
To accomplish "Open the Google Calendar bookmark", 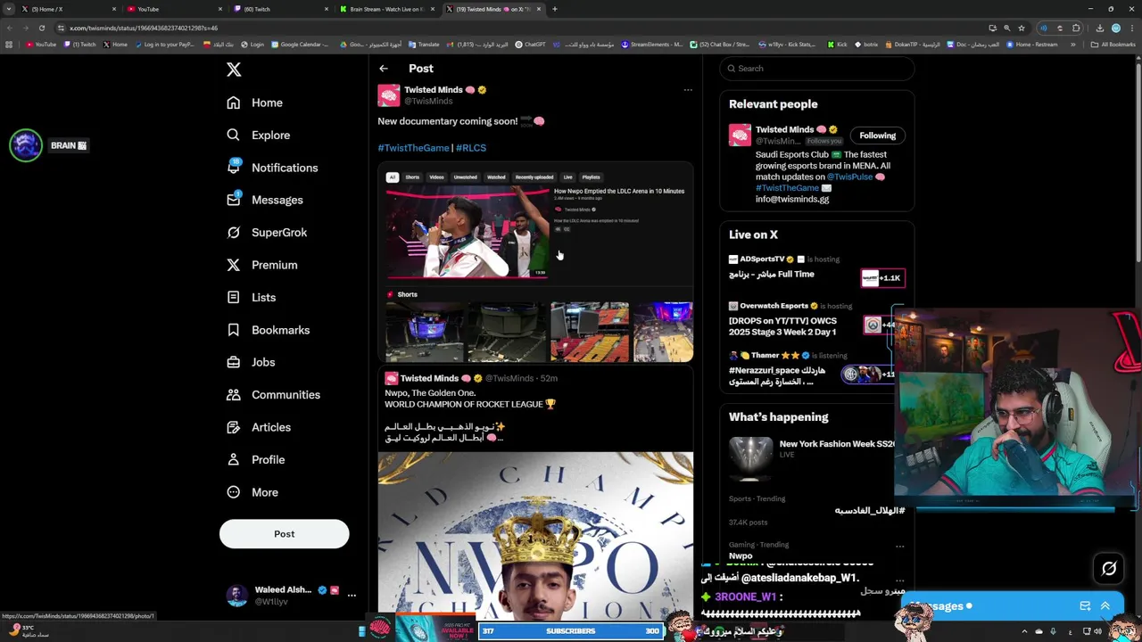I will (300, 45).
